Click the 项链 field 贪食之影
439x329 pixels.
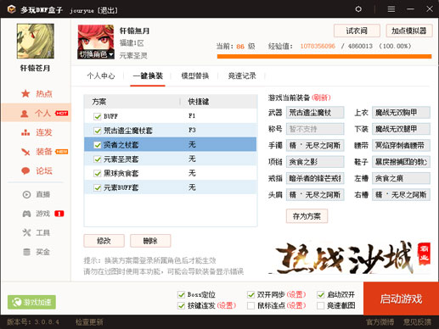coord(315,162)
